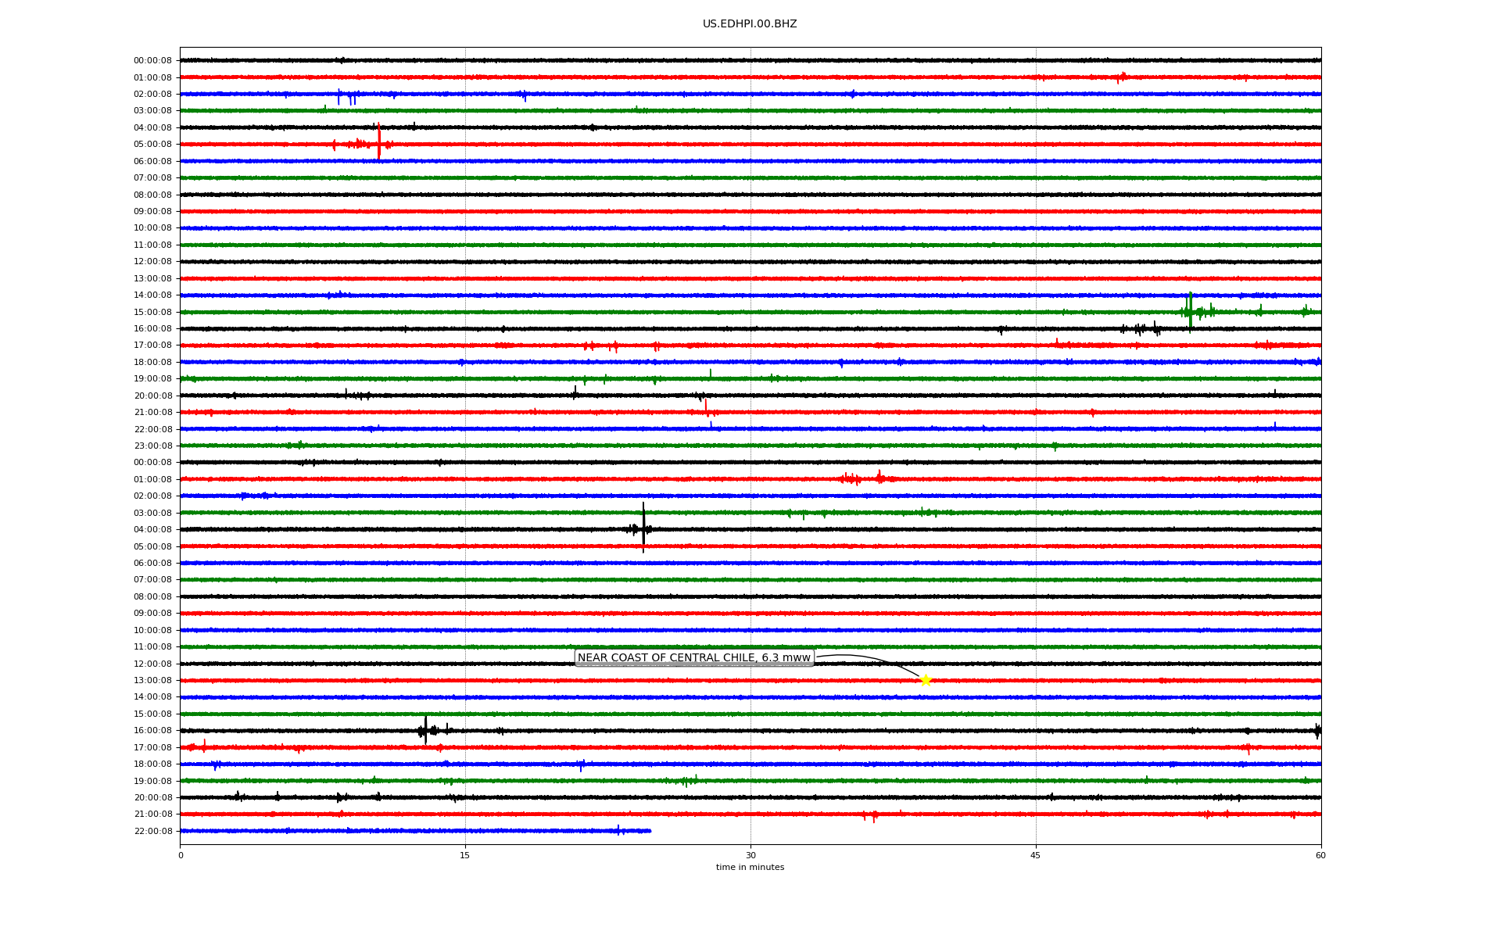Click the 23:00:08 row time label
The width and height of the screenshot is (1501, 938).
(152, 446)
